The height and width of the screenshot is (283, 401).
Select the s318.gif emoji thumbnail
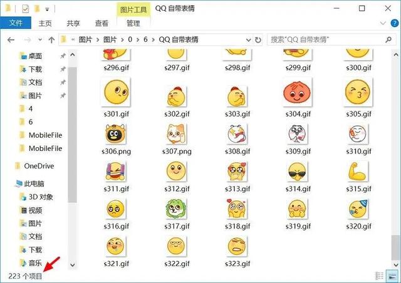(x=237, y=209)
